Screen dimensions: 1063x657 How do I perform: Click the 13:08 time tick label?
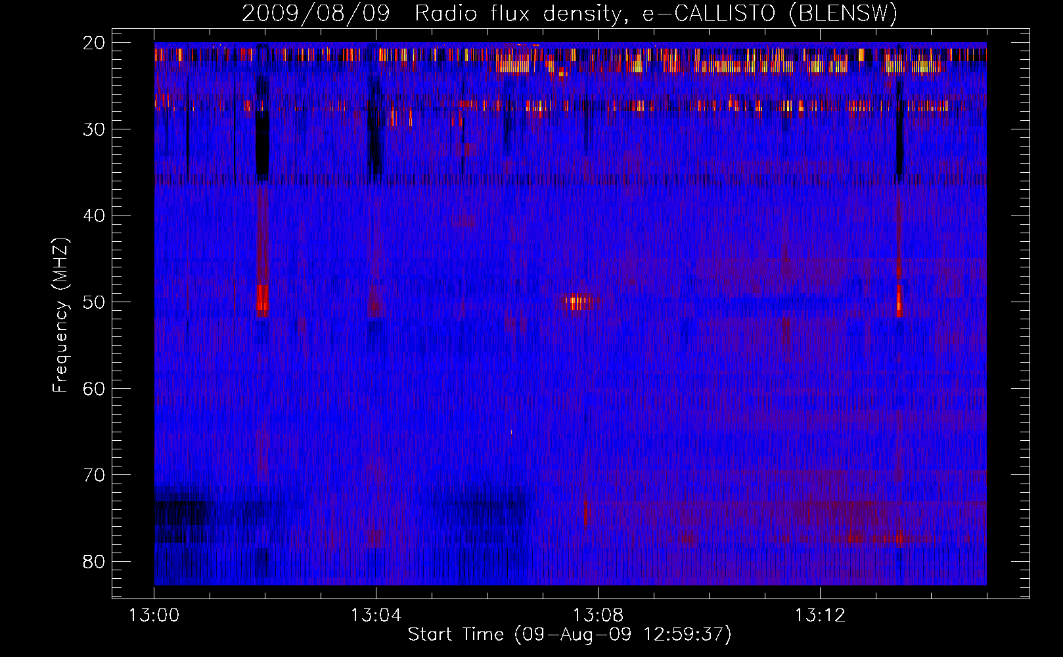[x=598, y=616]
